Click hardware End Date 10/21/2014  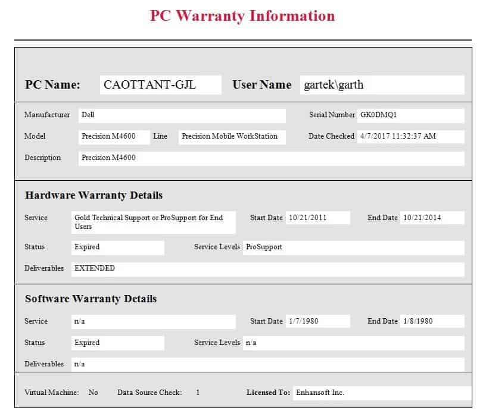pos(432,218)
